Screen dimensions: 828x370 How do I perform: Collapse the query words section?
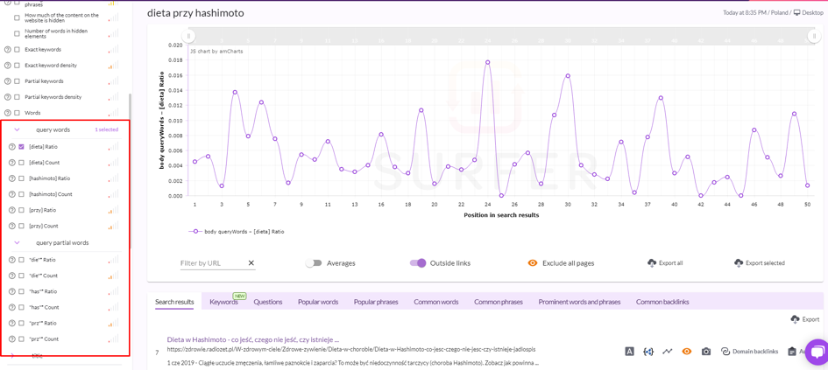(17, 129)
